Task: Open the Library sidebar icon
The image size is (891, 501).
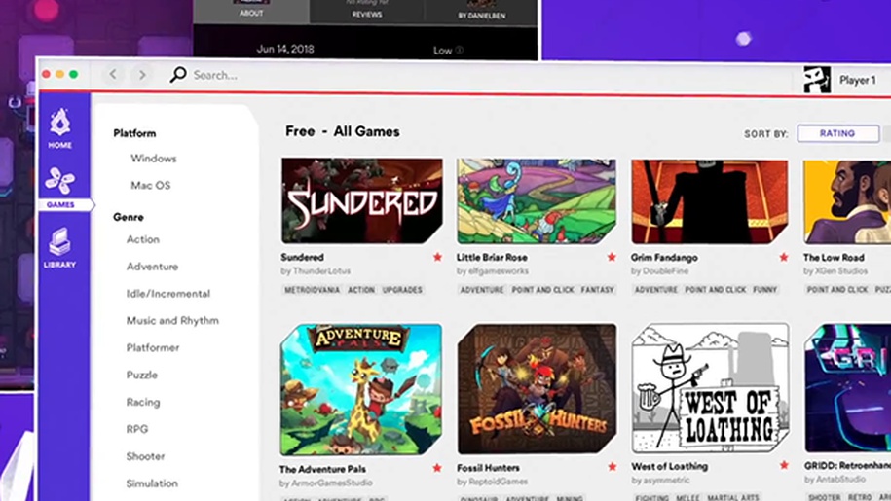Action: [x=59, y=247]
